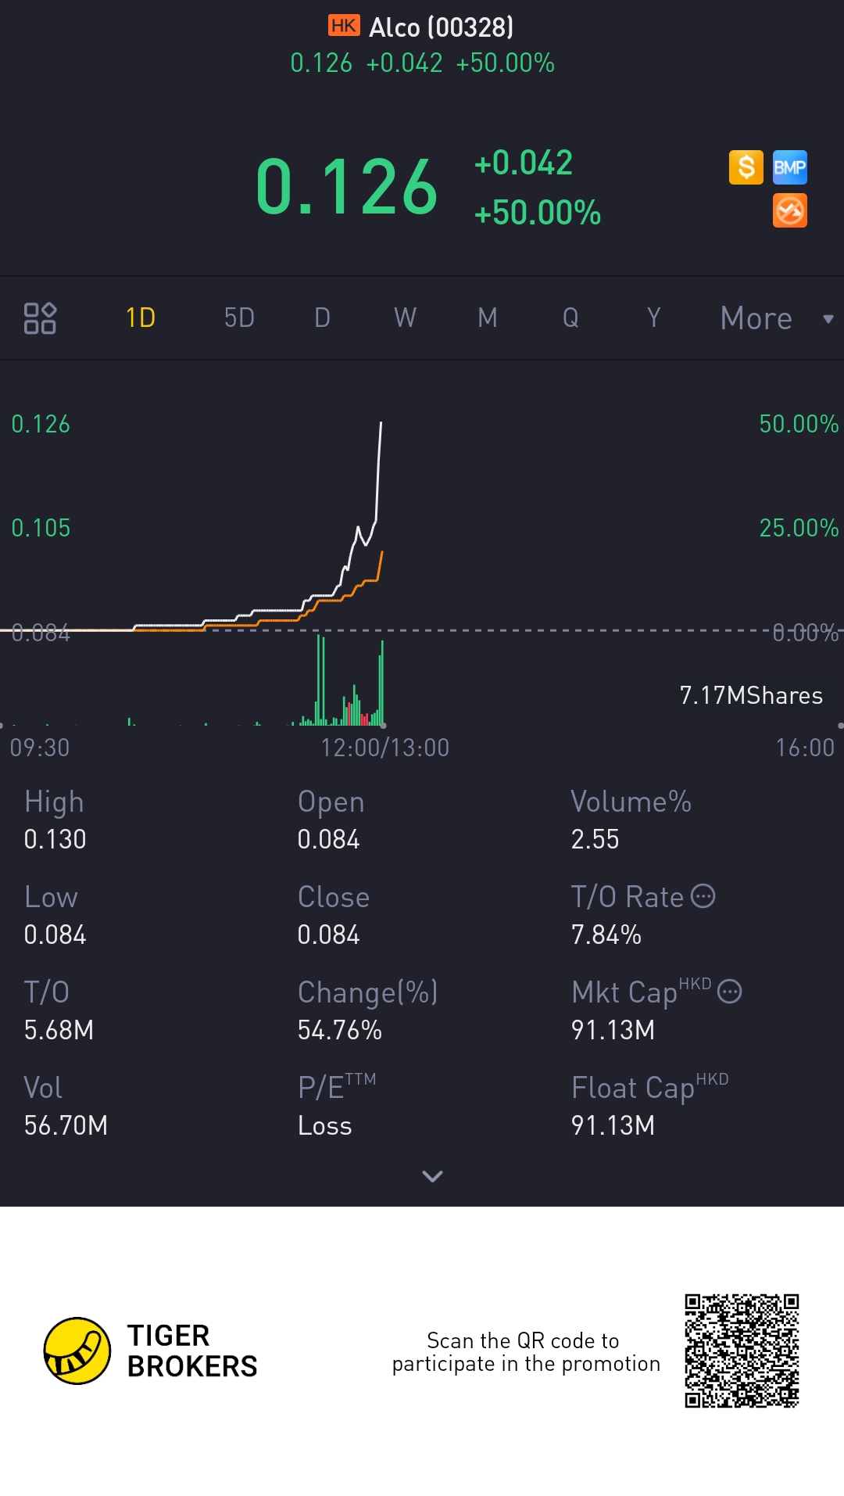
Task: Tap the High value 0.130
Action: pyautogui.click(x=55, y=839)
